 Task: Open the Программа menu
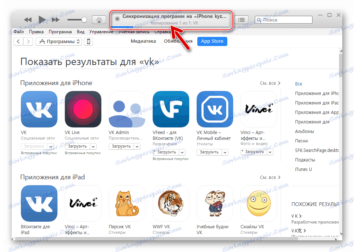click(x=60, y=32)
